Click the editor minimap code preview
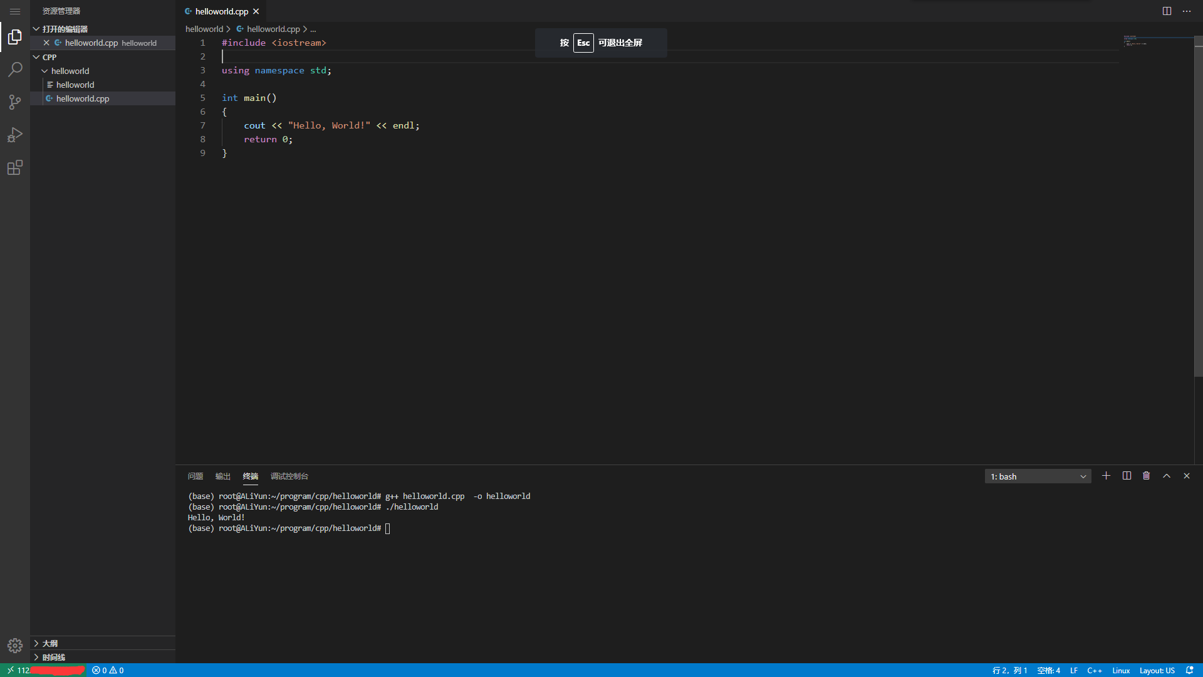The image size is (1203, 677). 1135,41
